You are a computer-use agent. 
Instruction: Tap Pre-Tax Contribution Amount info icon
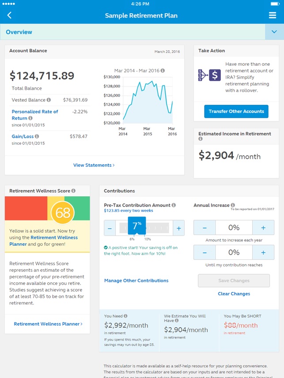(x=174, y=205)
